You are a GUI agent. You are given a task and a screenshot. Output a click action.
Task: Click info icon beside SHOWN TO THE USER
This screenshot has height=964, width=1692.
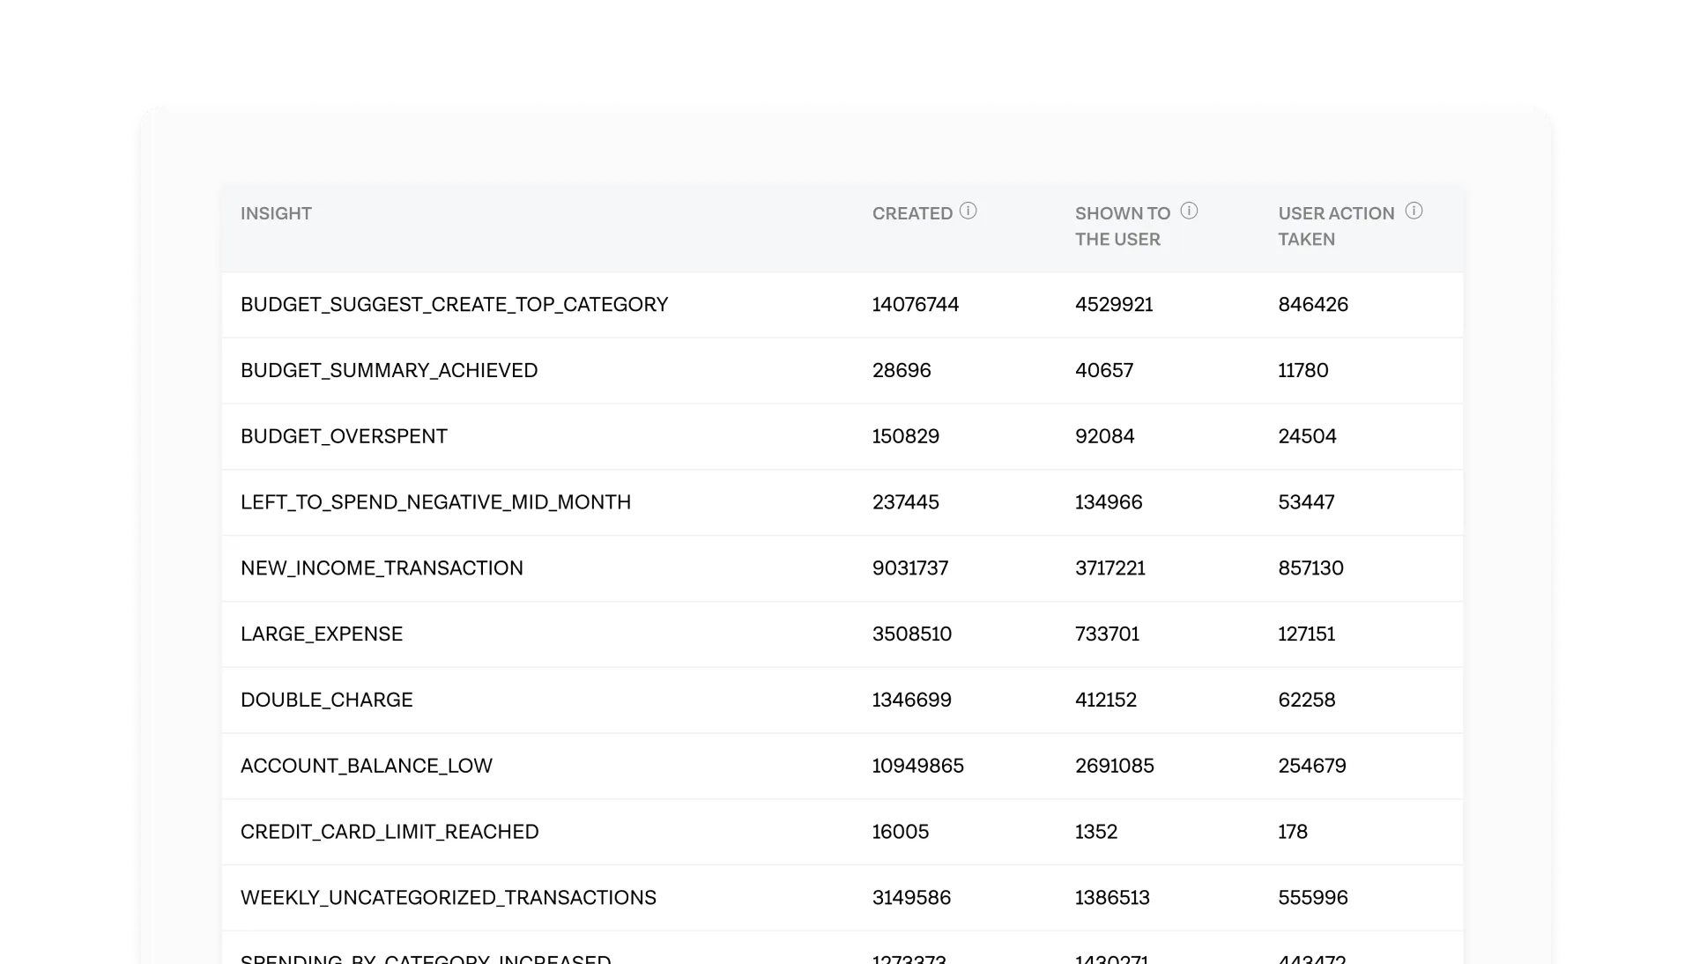click(x=1189, y=211)
